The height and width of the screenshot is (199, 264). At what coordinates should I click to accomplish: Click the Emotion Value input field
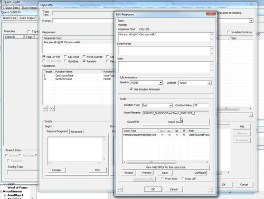pyautogui.click(x=201, y=105)
